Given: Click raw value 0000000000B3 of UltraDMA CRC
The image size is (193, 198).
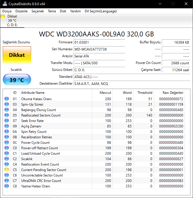Looking at the screenshot, I should [171, 180].
